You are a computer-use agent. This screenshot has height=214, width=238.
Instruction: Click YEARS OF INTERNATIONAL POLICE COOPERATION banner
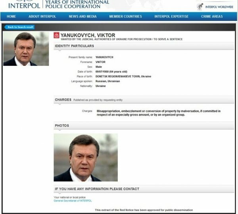pyautogui.click(x=77, y=4)
